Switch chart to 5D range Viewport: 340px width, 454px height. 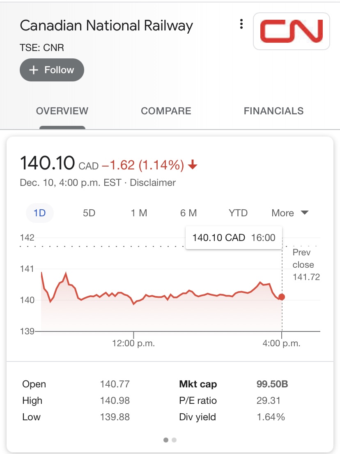pos(89,213)
